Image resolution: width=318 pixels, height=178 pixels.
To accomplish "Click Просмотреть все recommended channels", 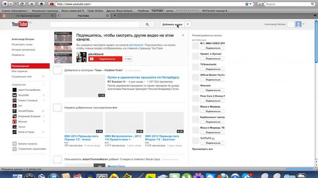I will pos(202,149).
